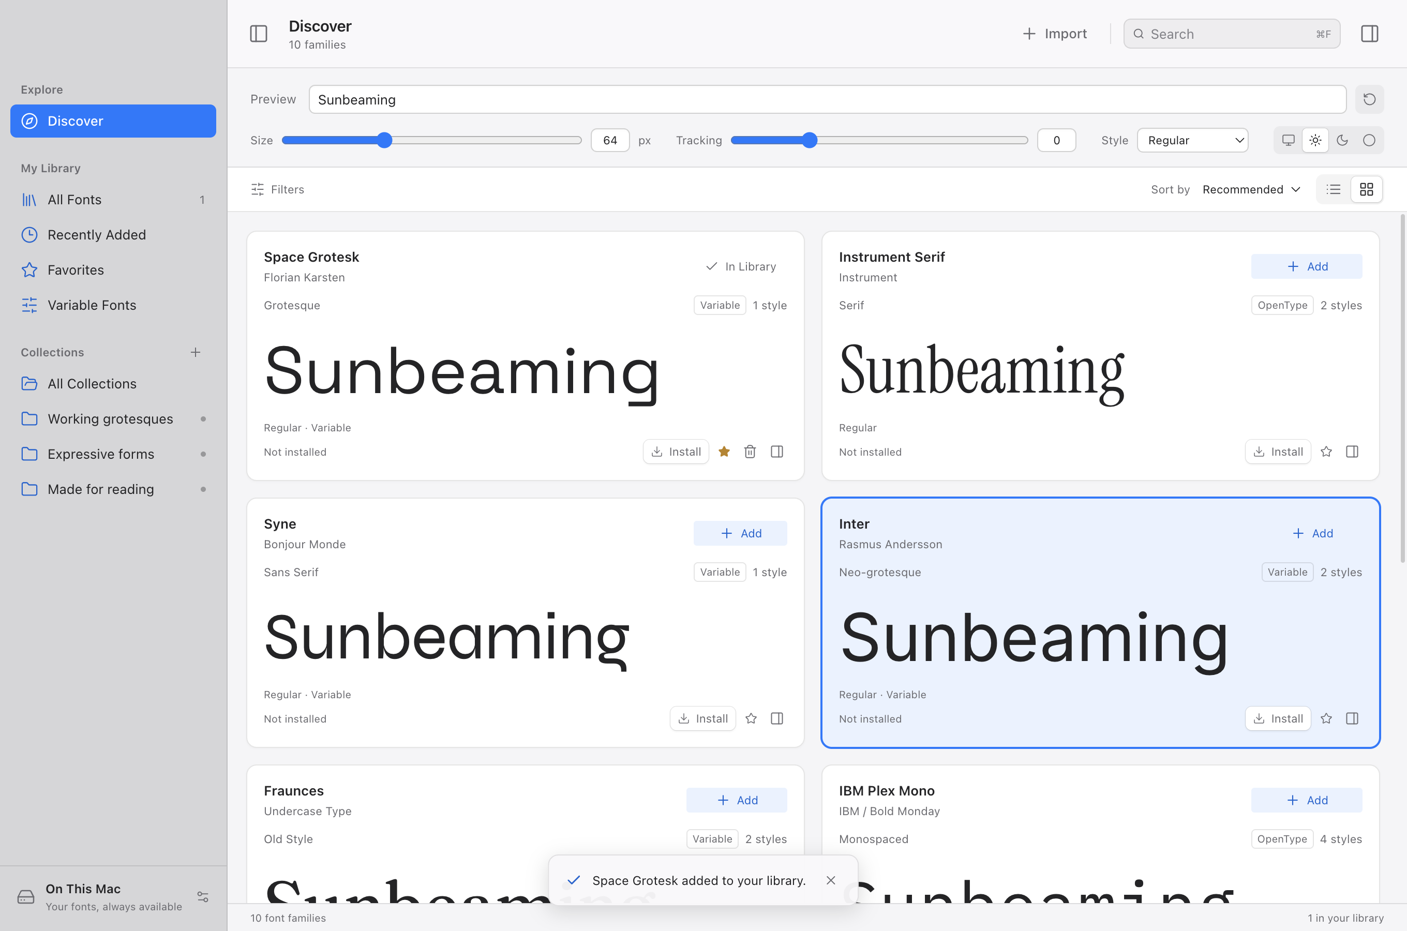Add Syne to library

point(740,533)
